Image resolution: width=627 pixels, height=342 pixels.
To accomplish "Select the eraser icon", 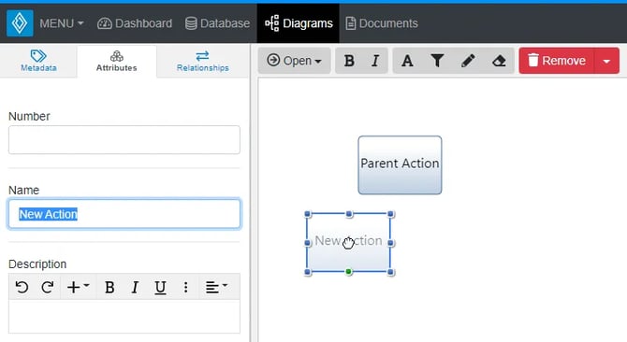I will click(499, 61).
